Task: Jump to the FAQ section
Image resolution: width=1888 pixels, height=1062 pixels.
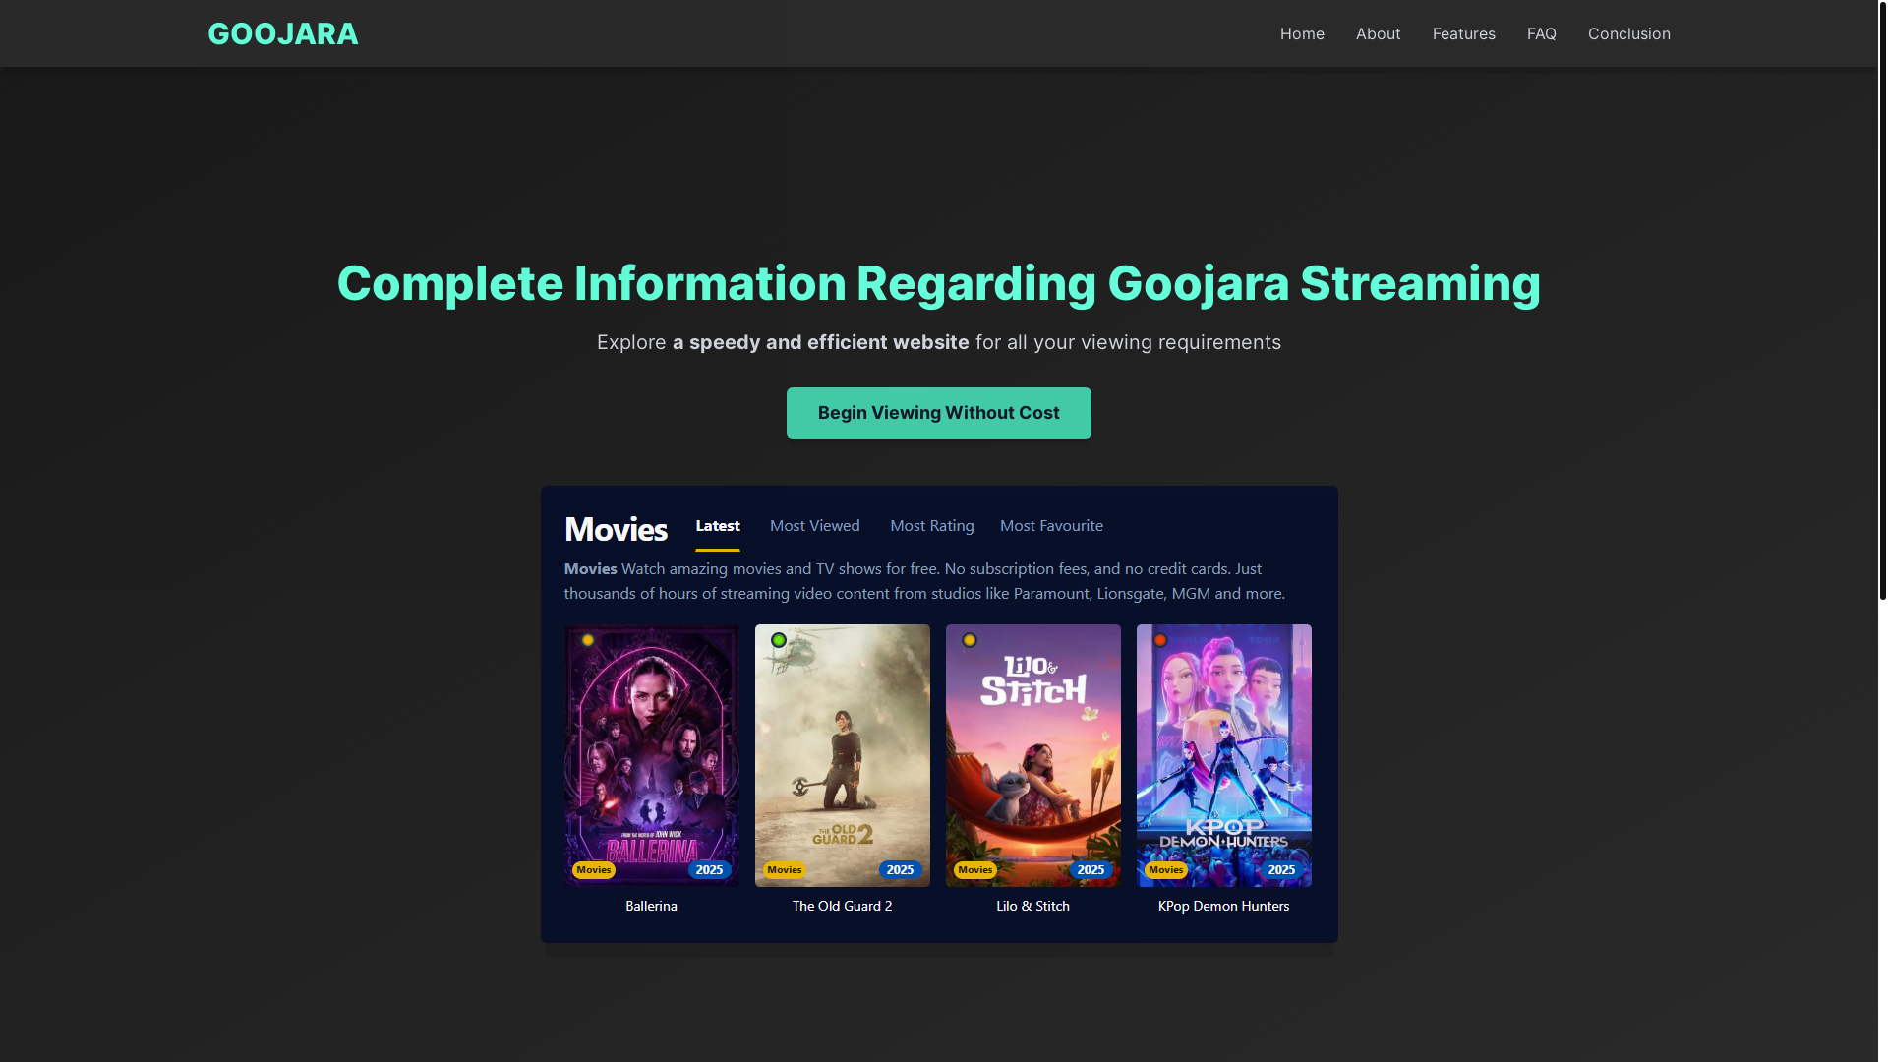Action: click(1541, 33)
